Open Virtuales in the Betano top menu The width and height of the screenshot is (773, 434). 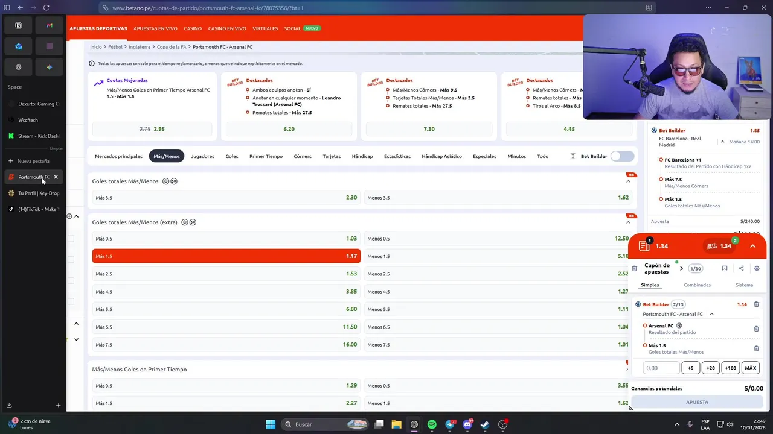265,28
